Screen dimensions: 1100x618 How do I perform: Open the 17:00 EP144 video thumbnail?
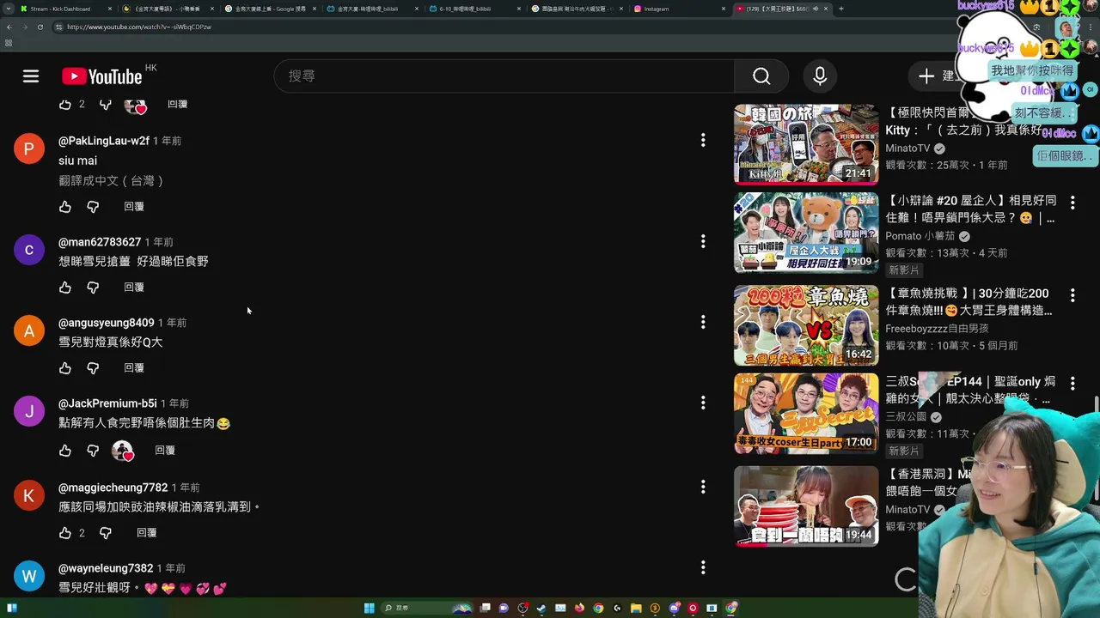[x=806, y=414]
